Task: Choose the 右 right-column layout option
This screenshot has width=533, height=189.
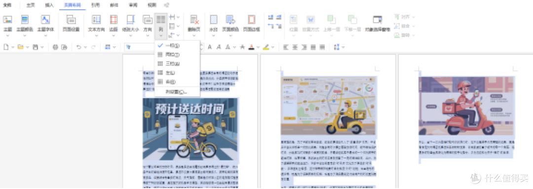Action: 177,82
